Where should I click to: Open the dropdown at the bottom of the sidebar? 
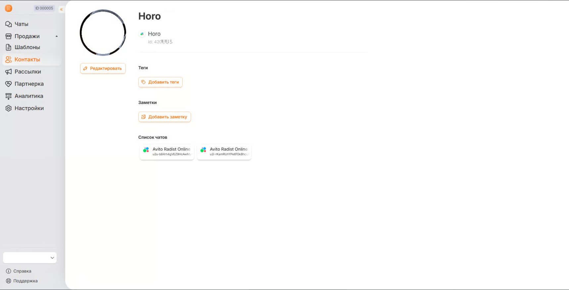point(30,258)
